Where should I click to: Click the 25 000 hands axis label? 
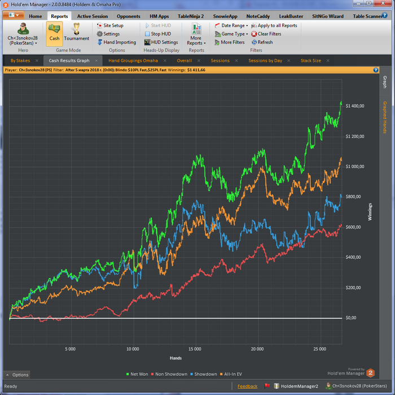click(x=319, y=349)
